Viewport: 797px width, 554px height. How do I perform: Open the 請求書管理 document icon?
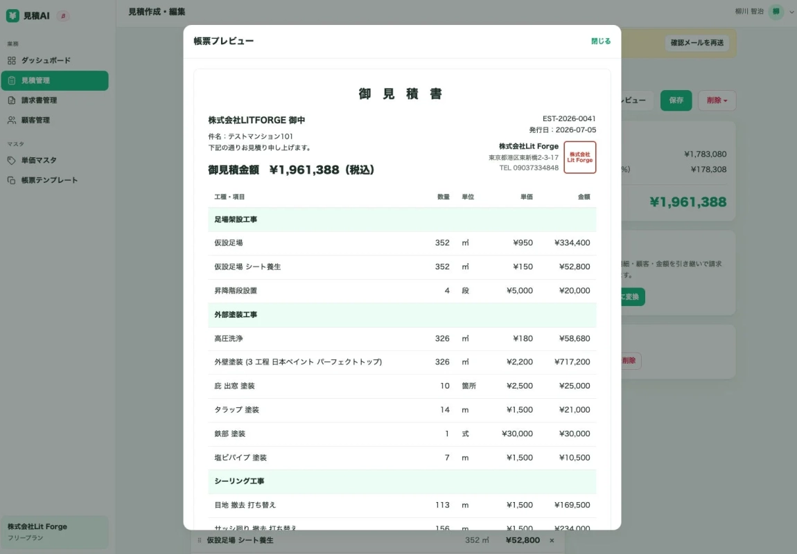coord(12,100)
